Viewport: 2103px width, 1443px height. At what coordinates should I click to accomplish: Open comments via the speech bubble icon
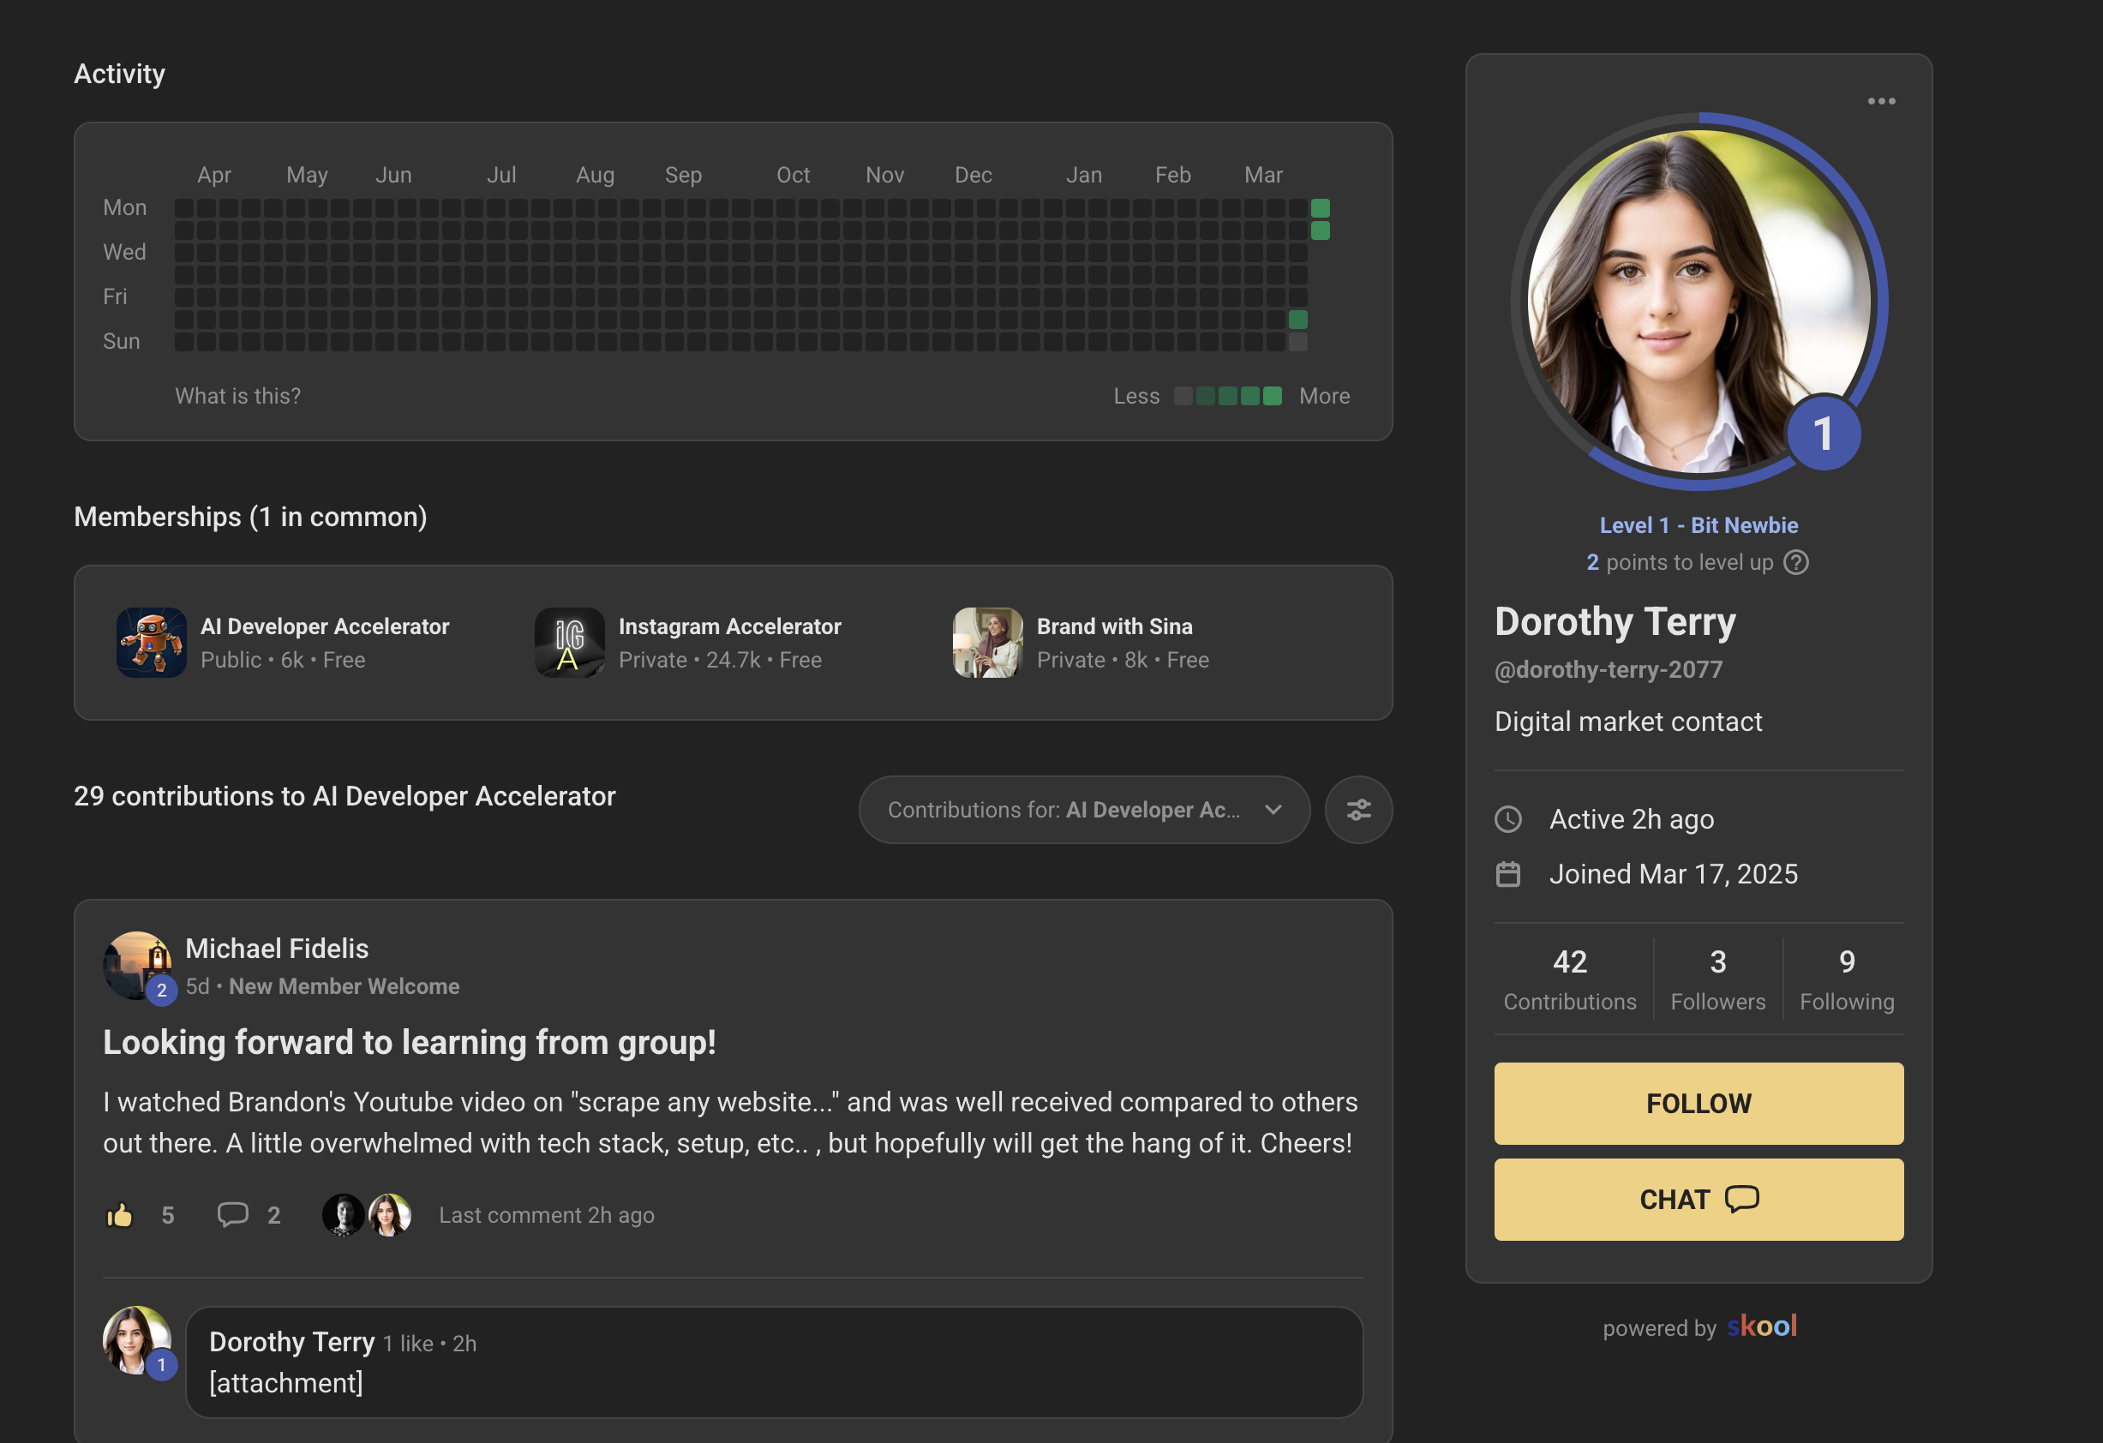pyautogui.click(x=233, y=1215)
